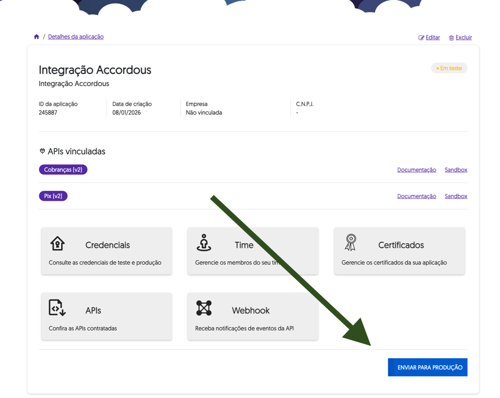Click 'Gerencie os certificados da sua aplicação' text
The width and height of the screenshot is (500, 398).
(x=394, y=262)
